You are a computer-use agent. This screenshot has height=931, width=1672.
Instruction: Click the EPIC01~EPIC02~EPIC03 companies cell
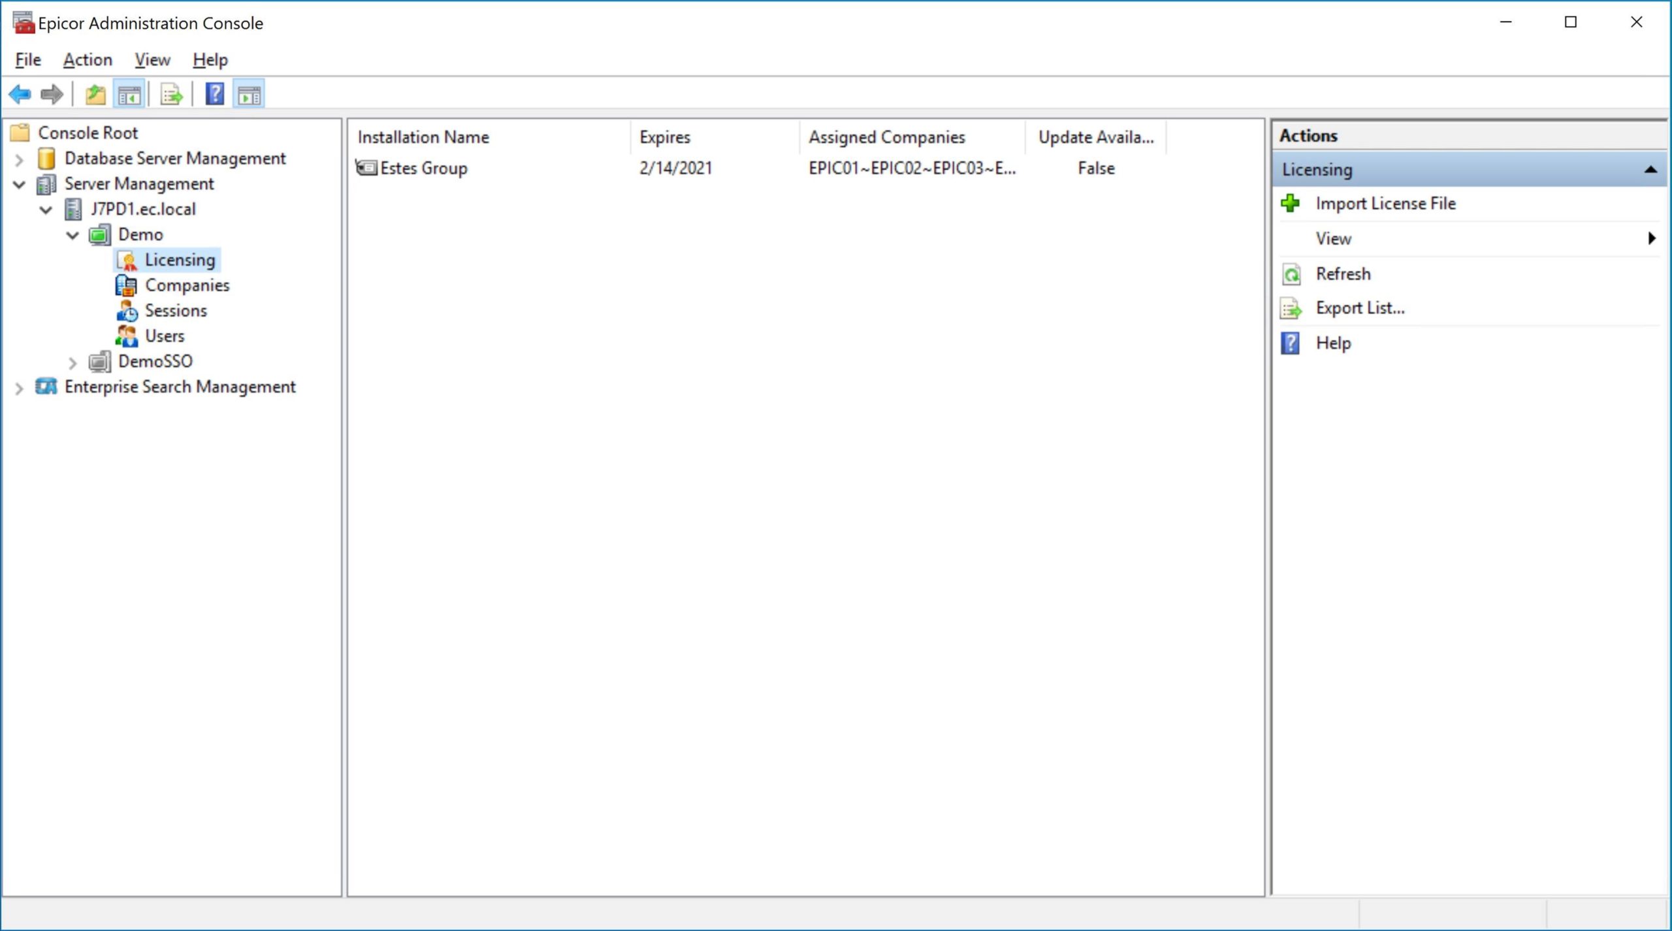point(912,168)
